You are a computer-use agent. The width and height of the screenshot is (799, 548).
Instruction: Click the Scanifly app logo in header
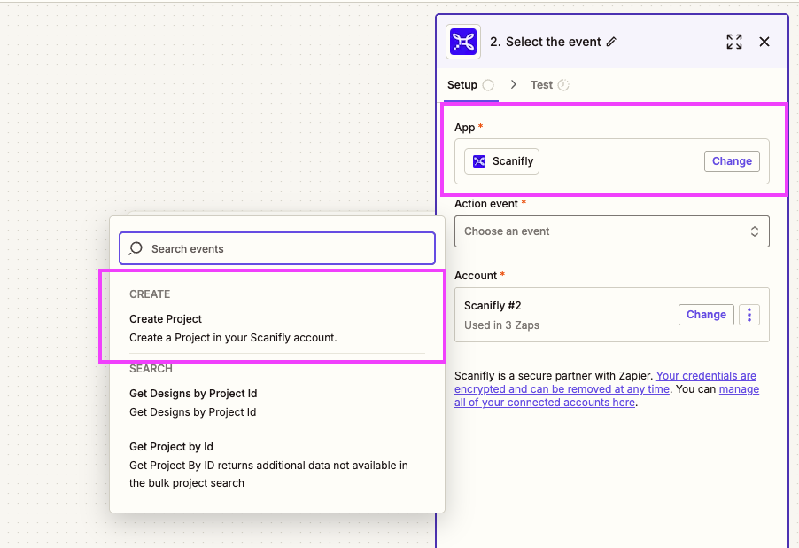pyautogui.click(x=463, y=42)
